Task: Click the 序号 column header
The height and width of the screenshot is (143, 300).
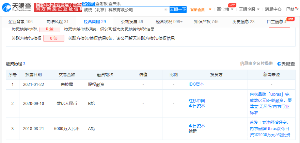Action: coord(13,75)
